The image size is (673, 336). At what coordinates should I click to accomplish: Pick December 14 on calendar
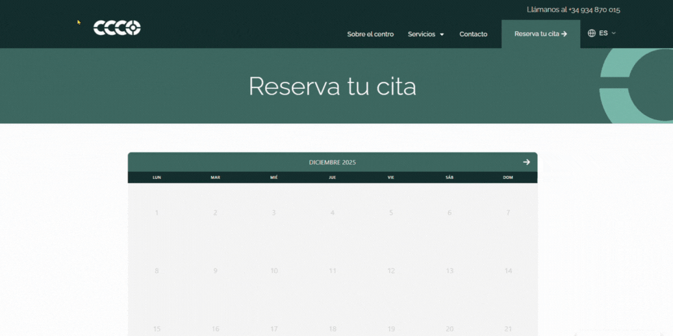tap(508, 271)
